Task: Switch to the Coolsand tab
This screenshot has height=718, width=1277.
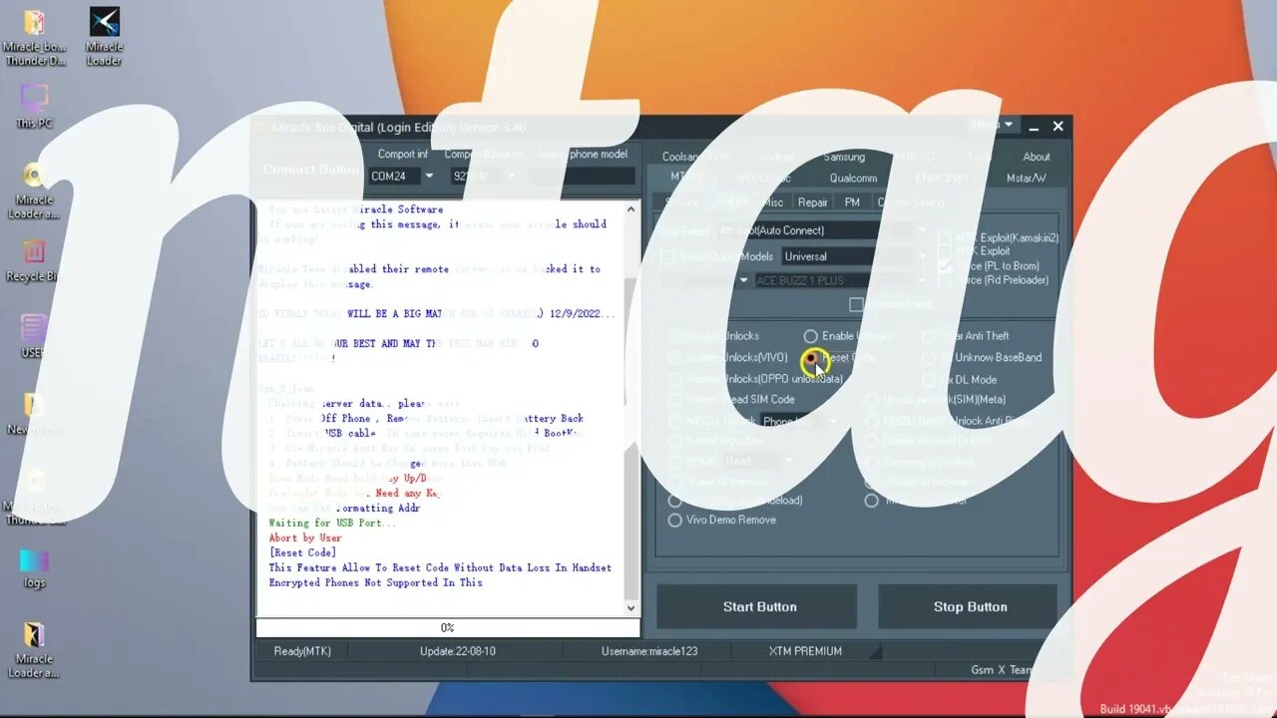Action: coord(695,157)
